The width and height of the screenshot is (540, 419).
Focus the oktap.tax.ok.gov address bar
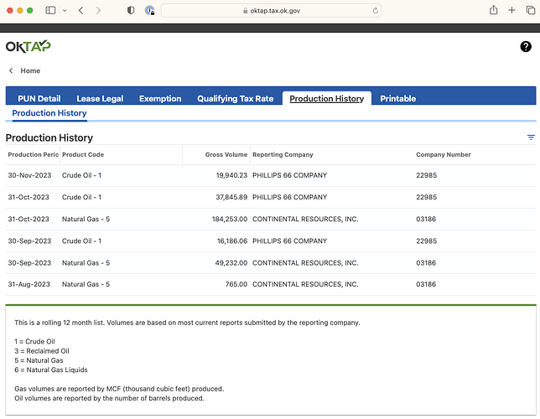click(x=271, y=11)
